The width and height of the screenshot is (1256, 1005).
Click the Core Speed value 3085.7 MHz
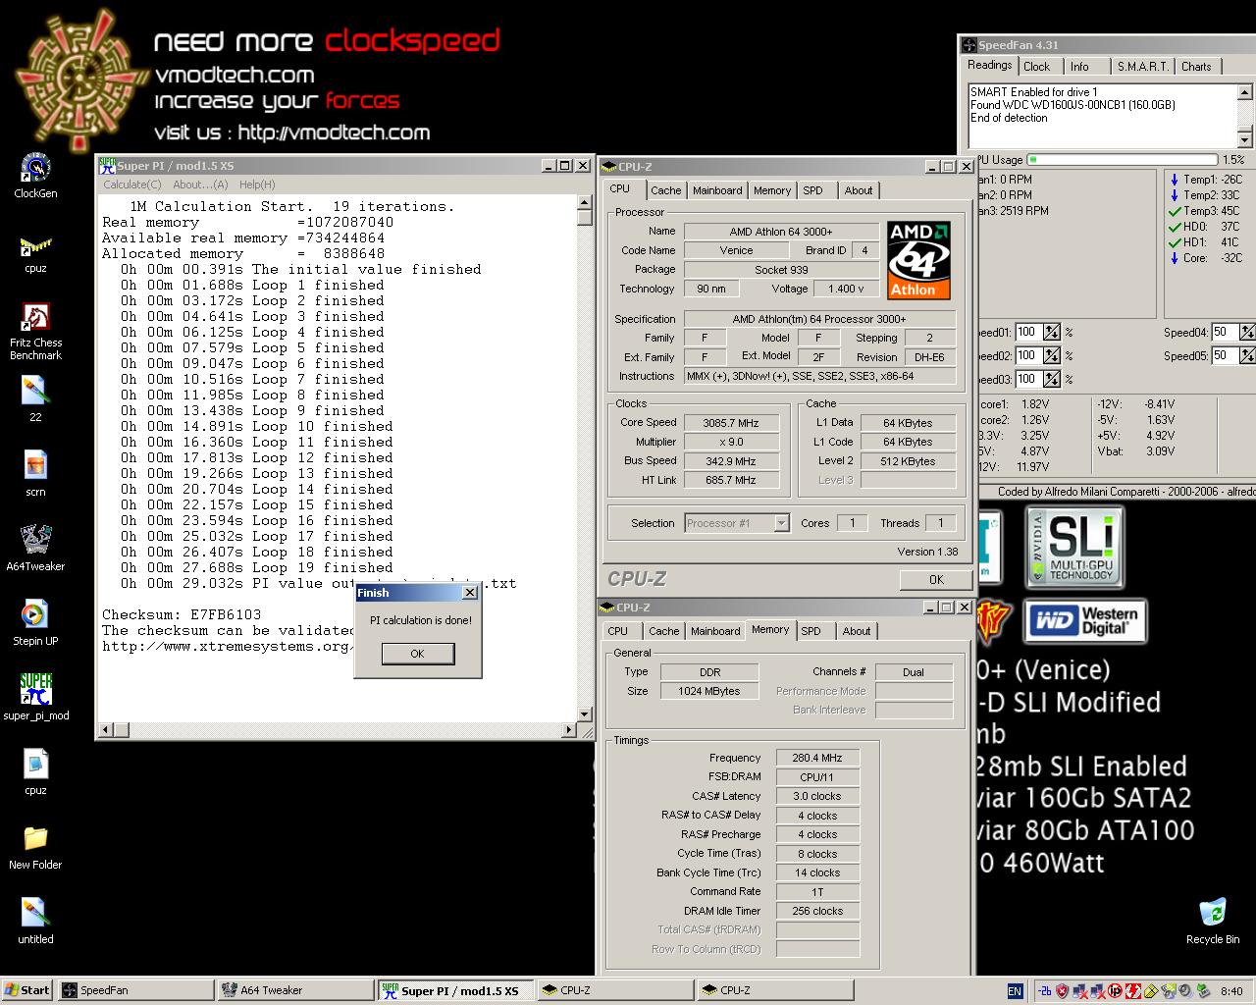[731, 423]
